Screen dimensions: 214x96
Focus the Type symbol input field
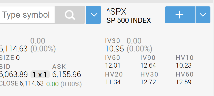pos(27,15)
